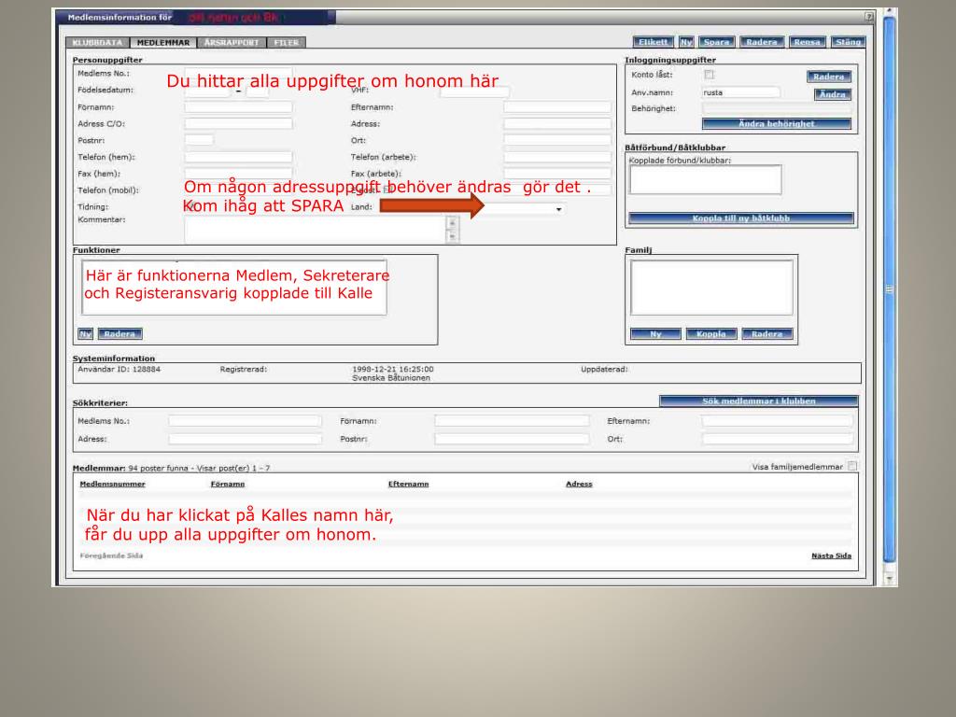Viewport: 956px width, 717px height.
Task: Click the Postnr field in Personuppgifter
Action: [x=200, y=140]
